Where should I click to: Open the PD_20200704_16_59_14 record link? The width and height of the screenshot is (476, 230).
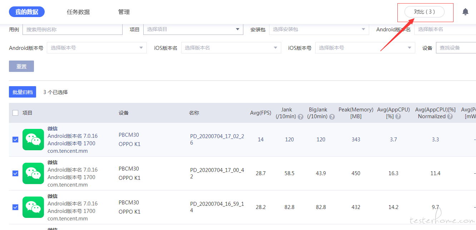tap(217, 207)
